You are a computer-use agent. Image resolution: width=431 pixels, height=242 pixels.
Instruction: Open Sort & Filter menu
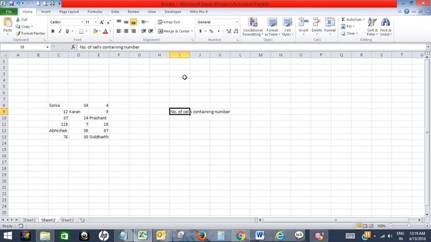coord(372,27)
